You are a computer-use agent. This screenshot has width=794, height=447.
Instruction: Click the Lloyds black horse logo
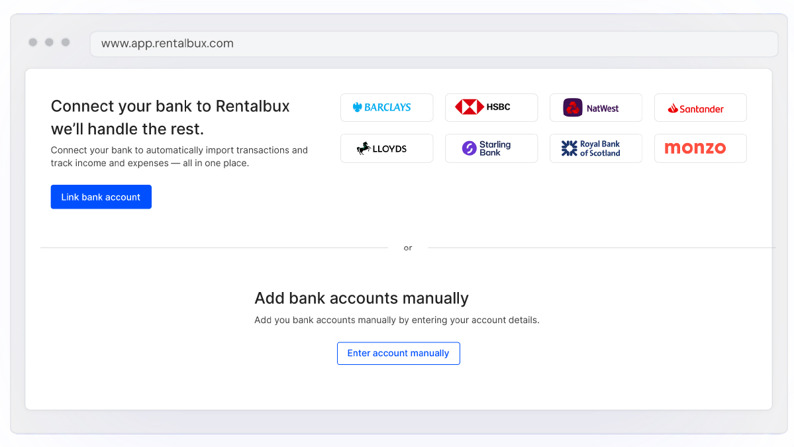(364, 148)
